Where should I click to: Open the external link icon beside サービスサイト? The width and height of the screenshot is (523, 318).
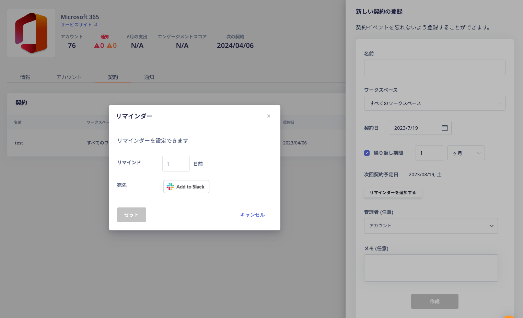pyautogui.click(x=95, y=24)
